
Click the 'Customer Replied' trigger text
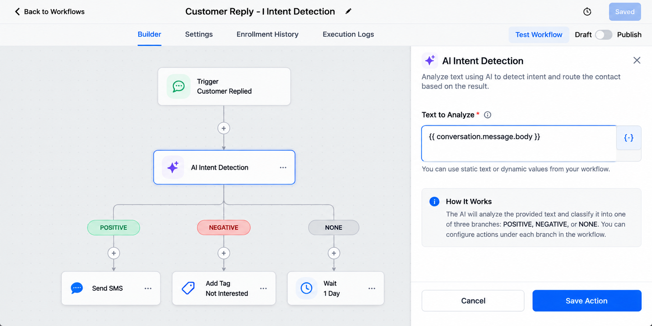click(x=224, y=91)
